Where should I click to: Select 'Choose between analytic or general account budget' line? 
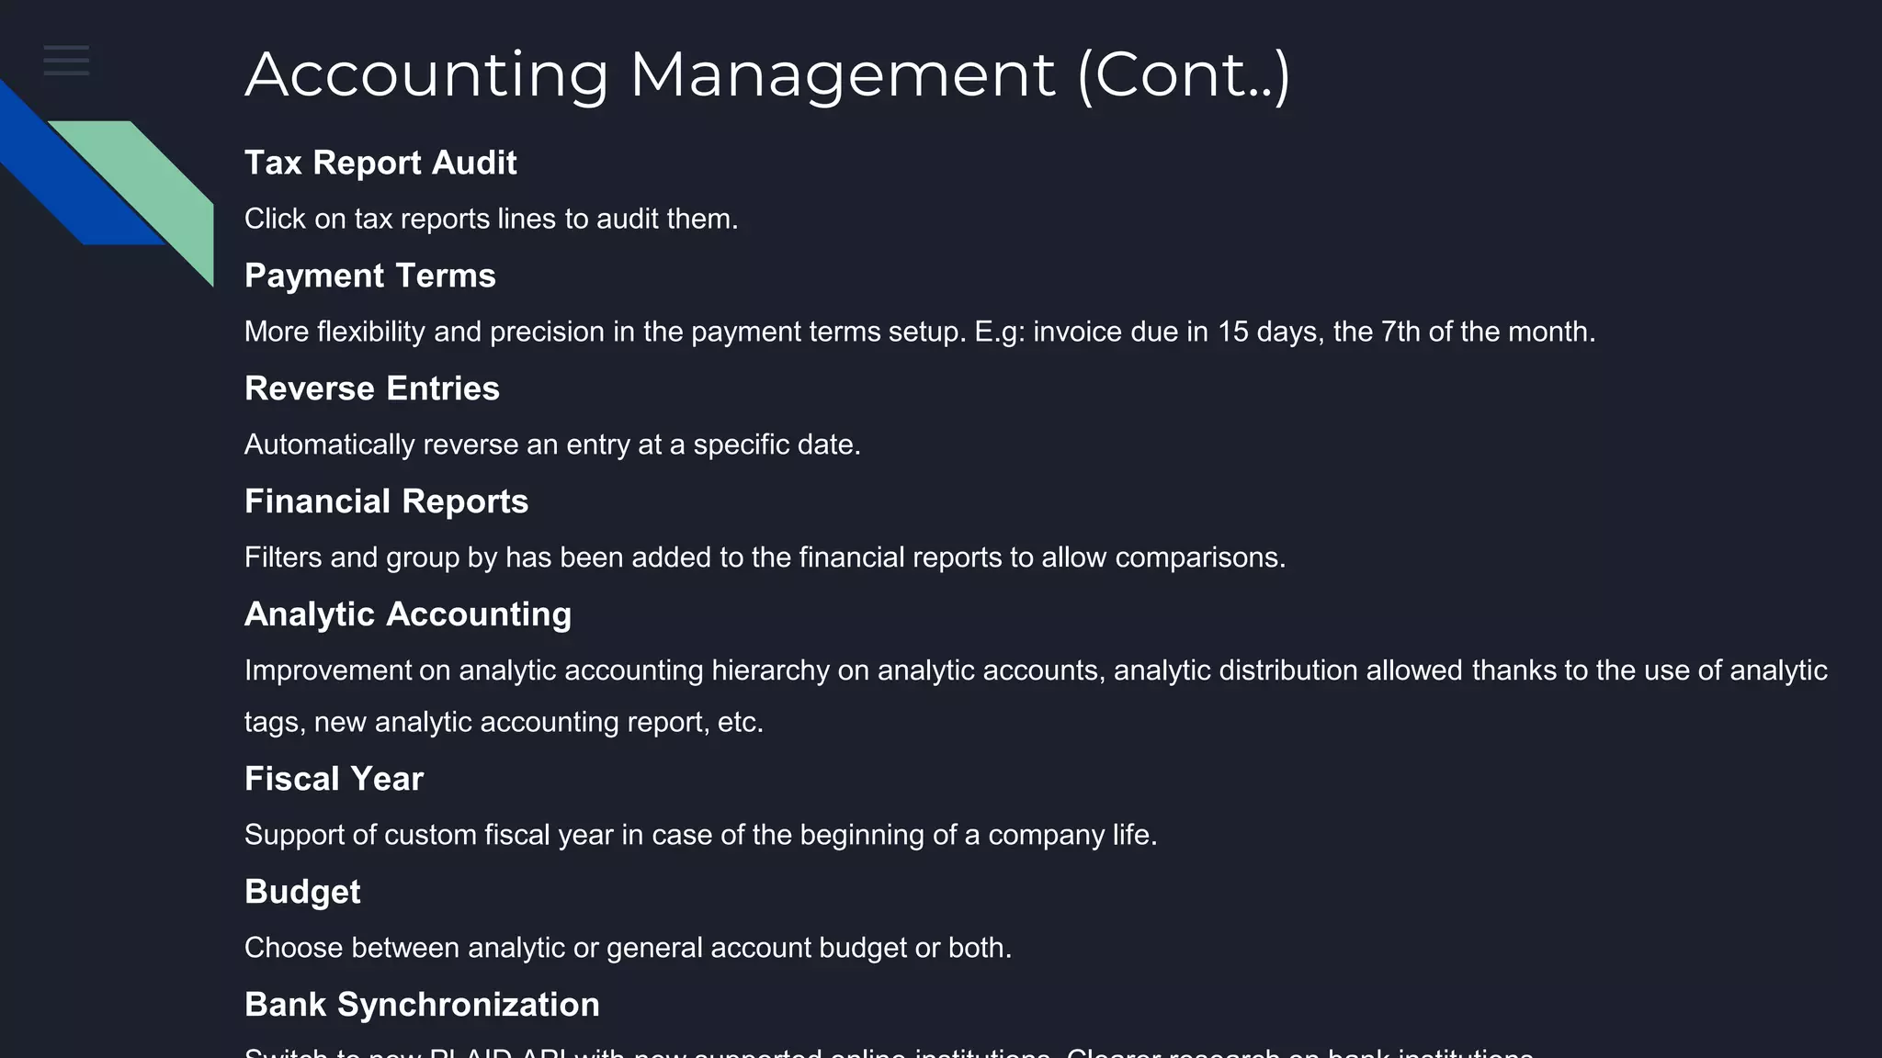pos(628,948)
